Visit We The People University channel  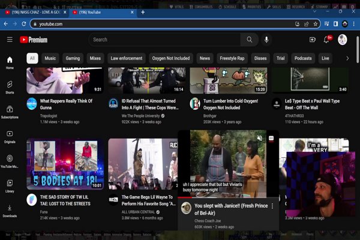(x=140, y=116)
